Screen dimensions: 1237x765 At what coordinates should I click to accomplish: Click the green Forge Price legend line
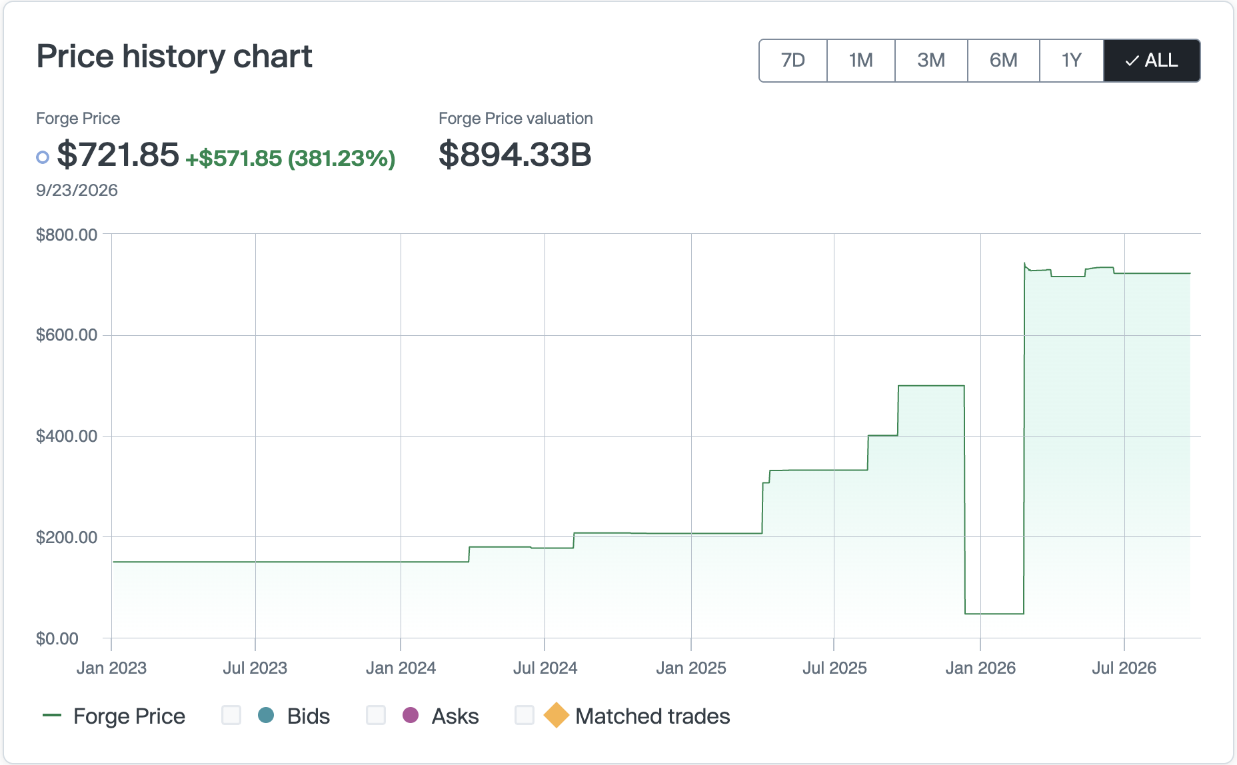pos(52,715)
